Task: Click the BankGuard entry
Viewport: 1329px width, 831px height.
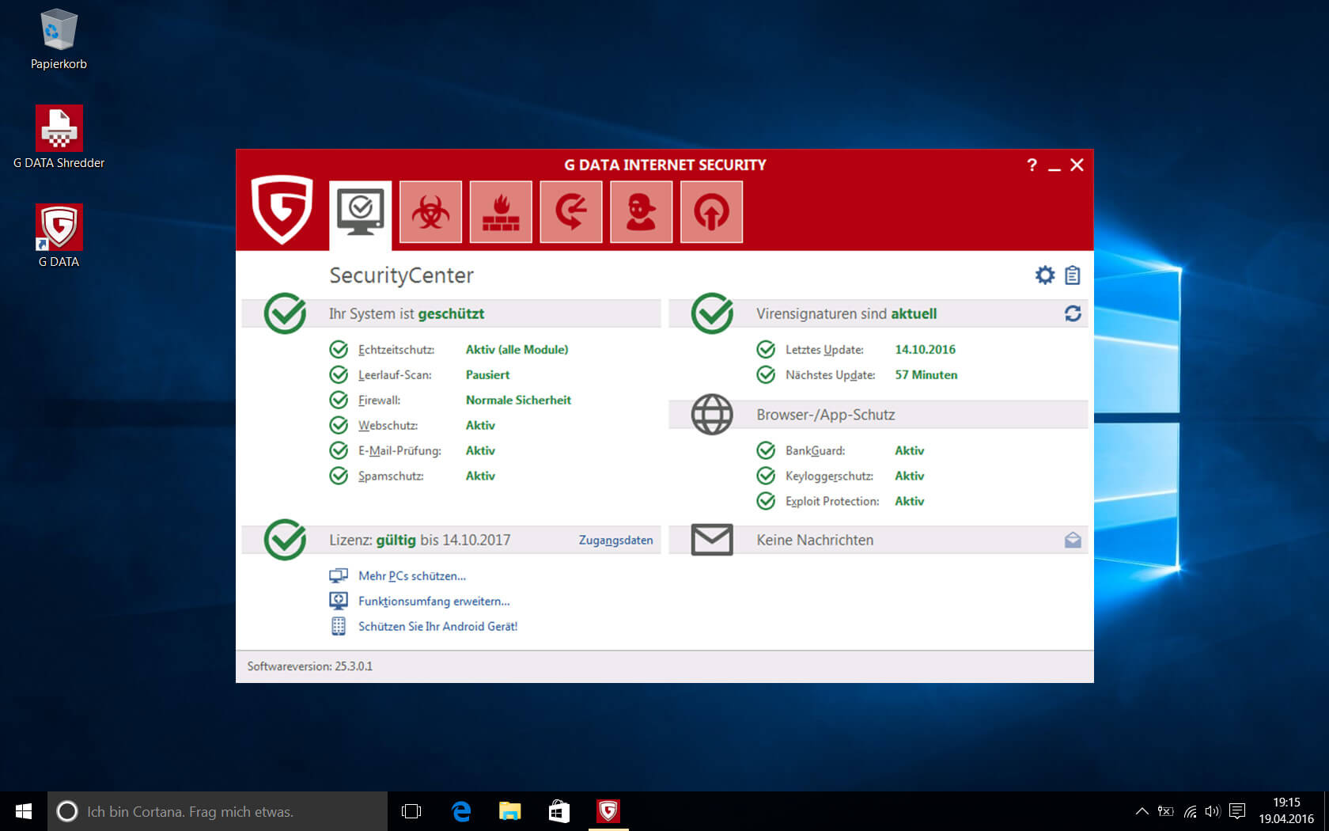Action: 815,450
